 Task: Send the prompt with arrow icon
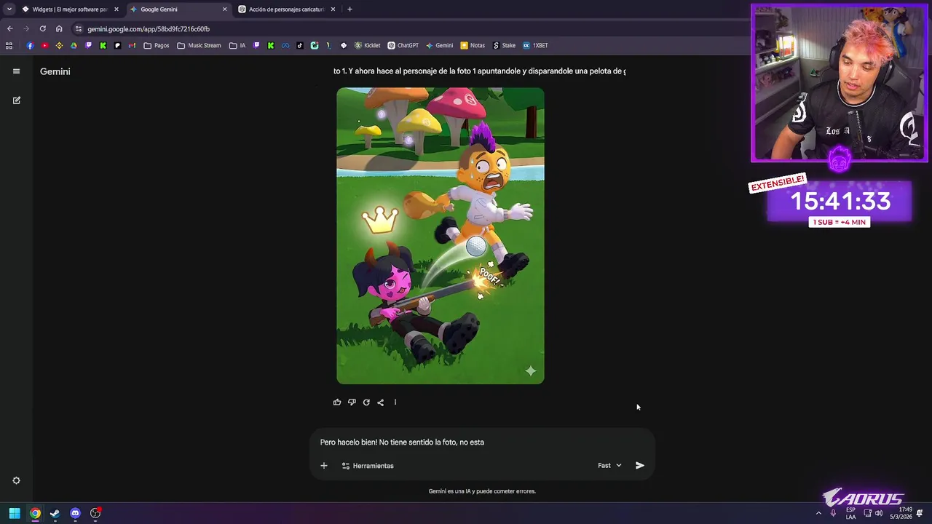point(640,466)
